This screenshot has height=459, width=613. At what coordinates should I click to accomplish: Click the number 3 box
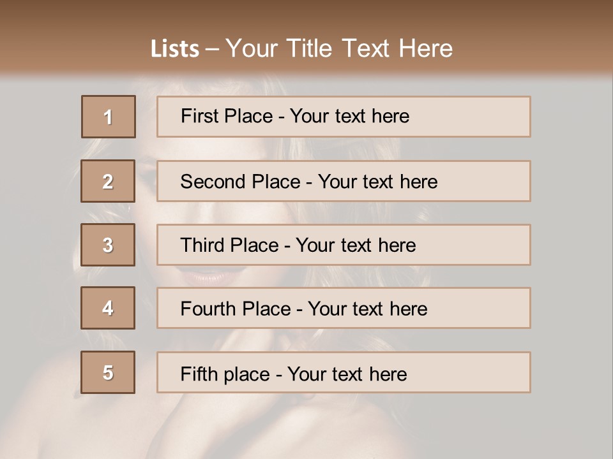click(108, 245)
